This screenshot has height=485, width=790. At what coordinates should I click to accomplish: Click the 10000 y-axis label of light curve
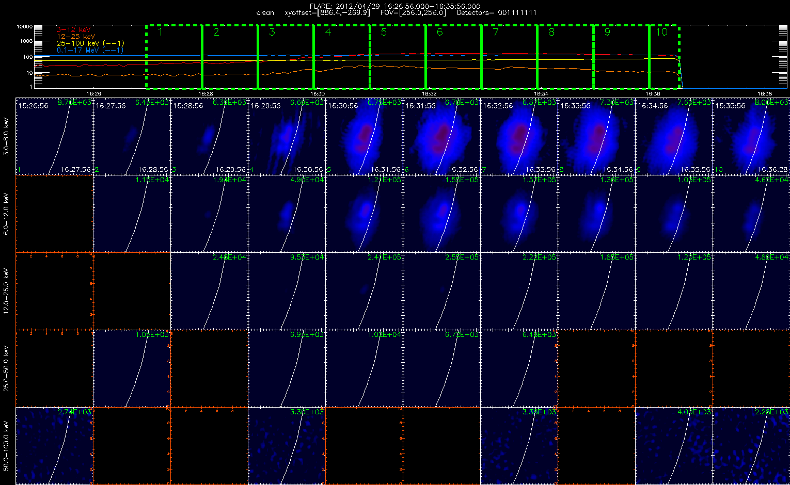click(x=25, y=27)
